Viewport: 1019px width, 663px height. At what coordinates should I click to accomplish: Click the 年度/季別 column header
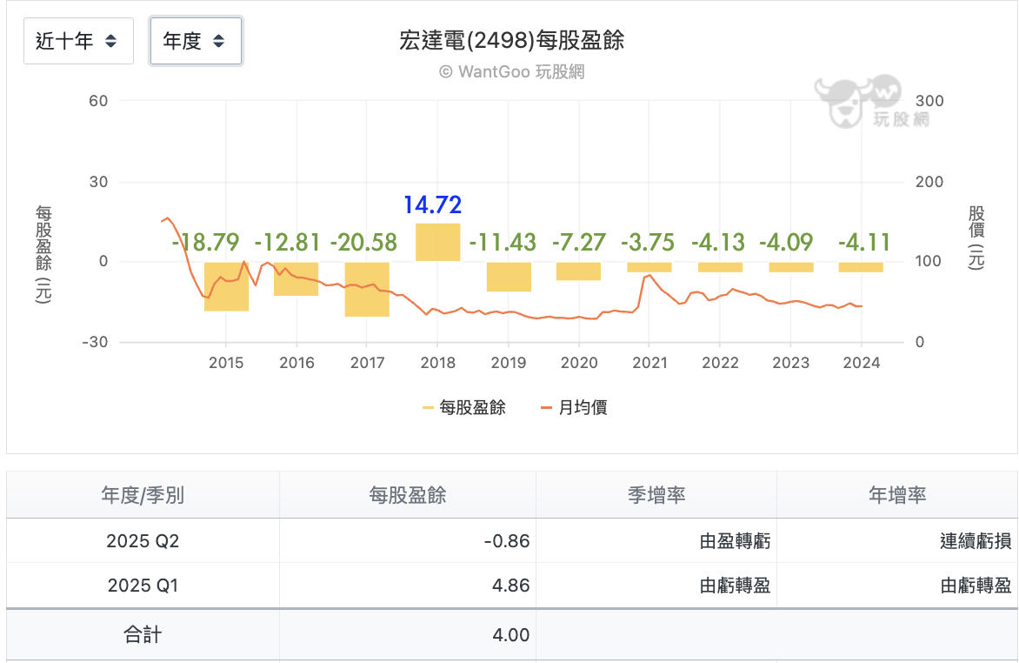pyautogui.click(x=143, y=495)
